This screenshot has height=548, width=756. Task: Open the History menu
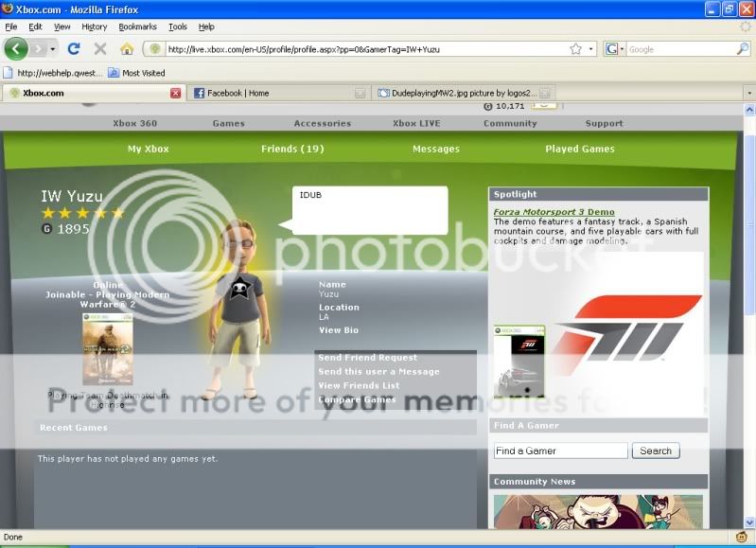tap(94, 27)
